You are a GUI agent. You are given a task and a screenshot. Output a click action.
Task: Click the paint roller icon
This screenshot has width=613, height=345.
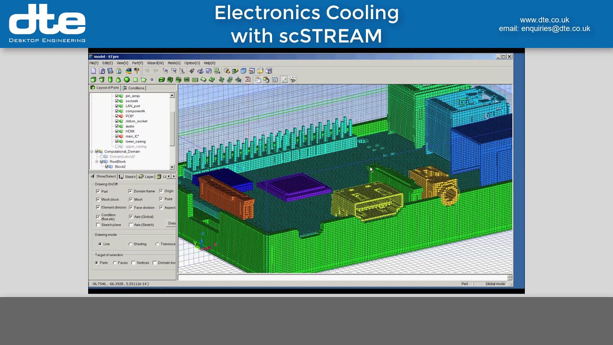point(137,71)
